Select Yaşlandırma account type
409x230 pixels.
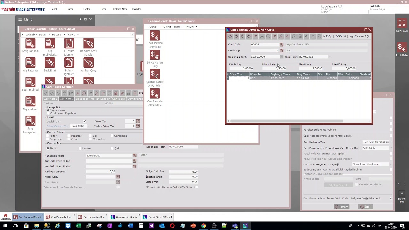(48, 111)
